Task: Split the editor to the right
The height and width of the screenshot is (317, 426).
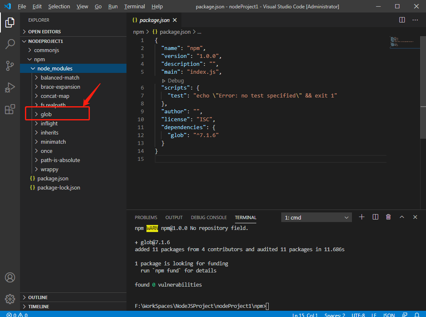Action: tap(402, 20)
